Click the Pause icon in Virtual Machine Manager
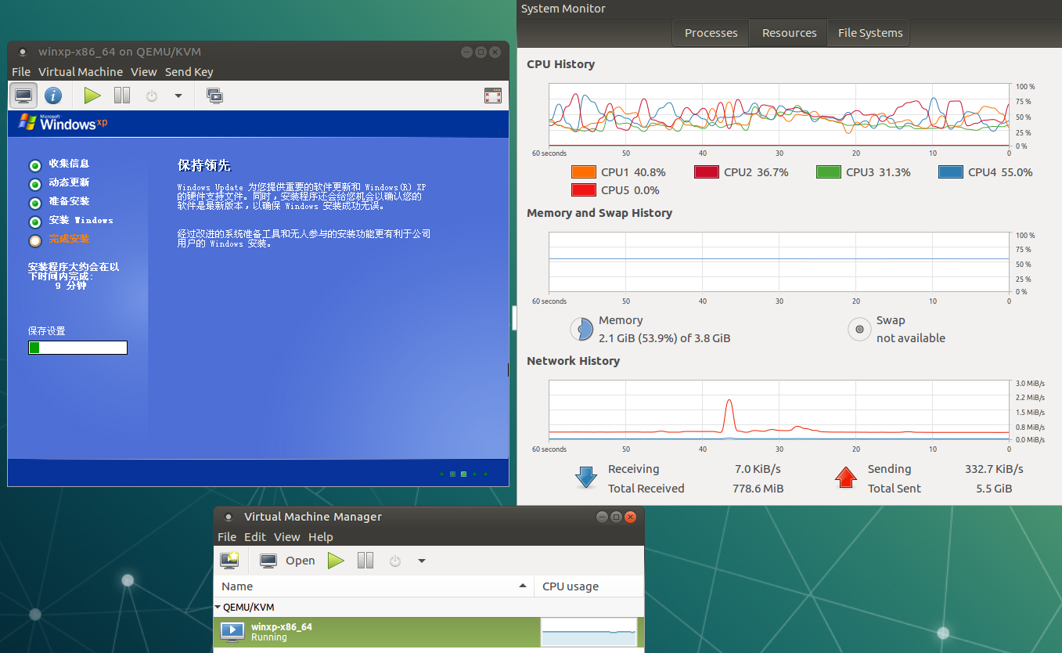The width and height of the screenshot is (1062, 653). [x=365, y=561]
